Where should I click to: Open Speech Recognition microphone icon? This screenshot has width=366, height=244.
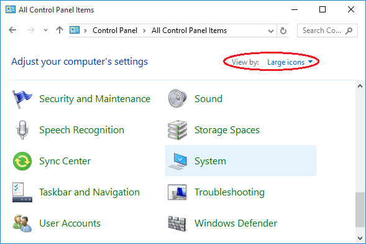click(x=22, y=129)
